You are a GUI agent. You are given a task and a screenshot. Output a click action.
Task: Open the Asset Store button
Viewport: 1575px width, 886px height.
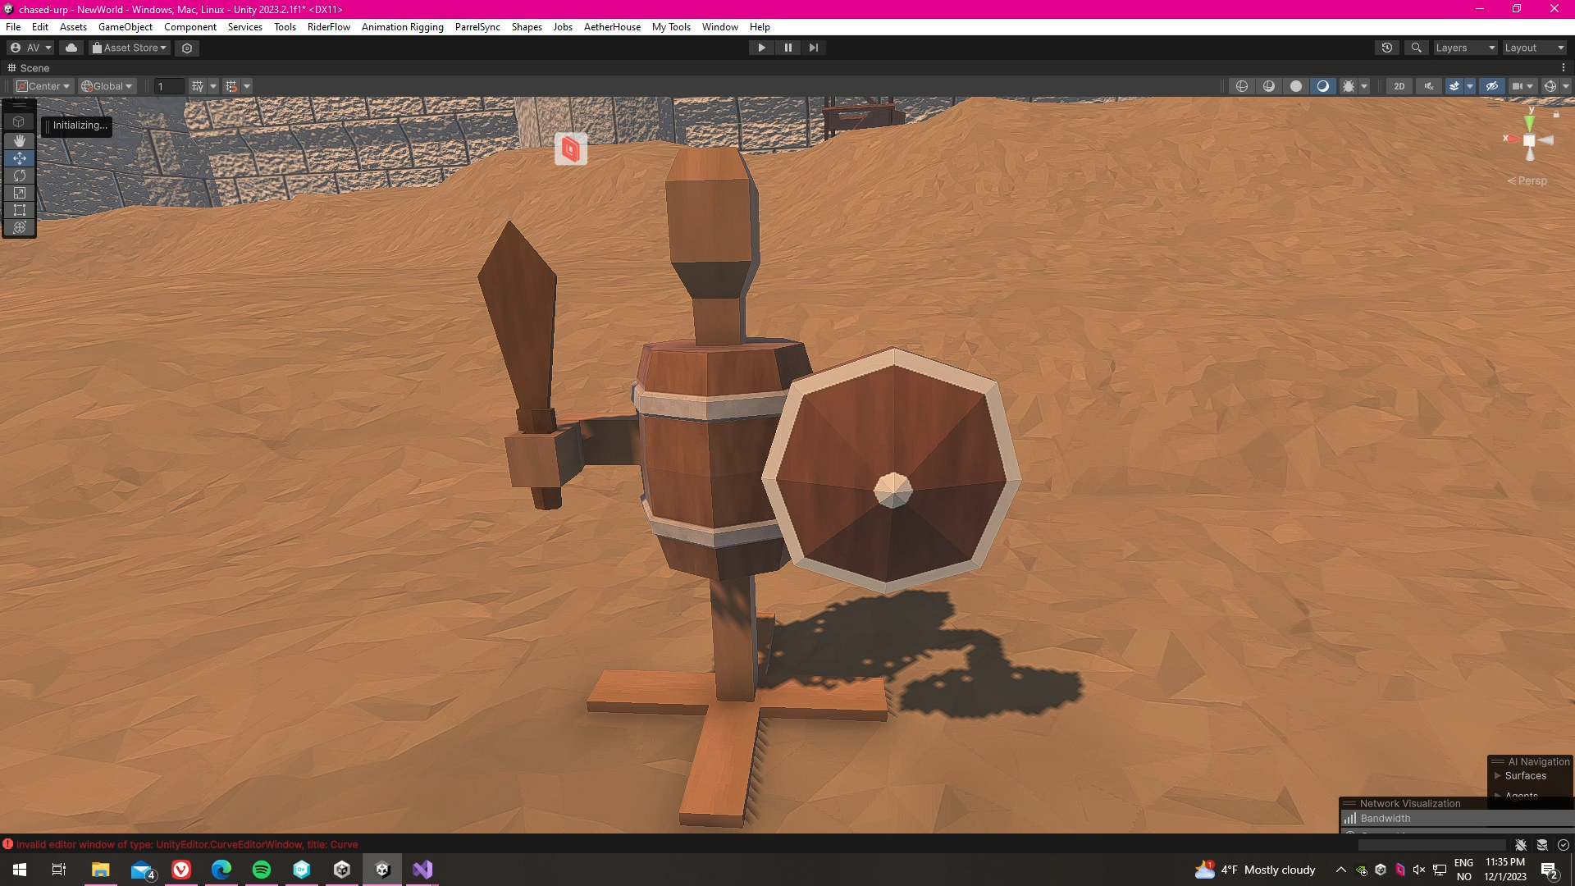click(130, 48)
